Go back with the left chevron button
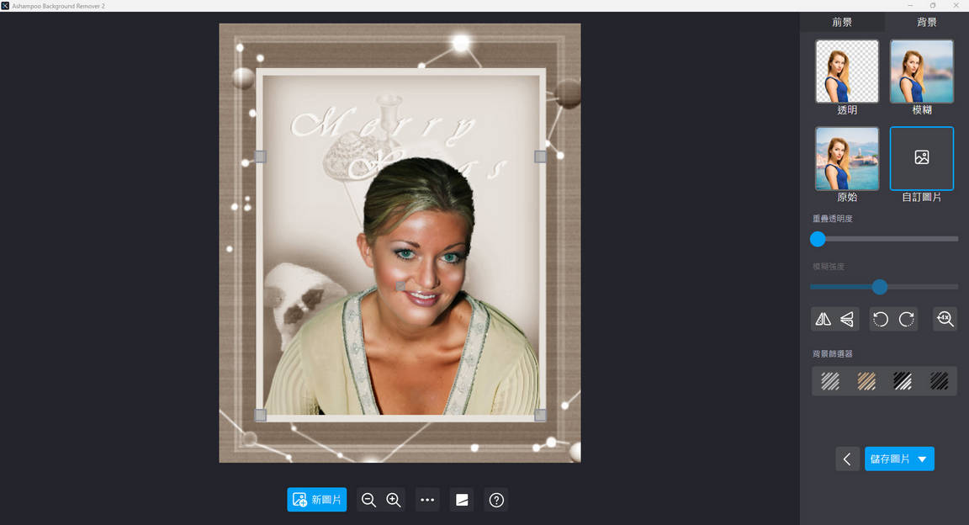 (x=847, y=459)
